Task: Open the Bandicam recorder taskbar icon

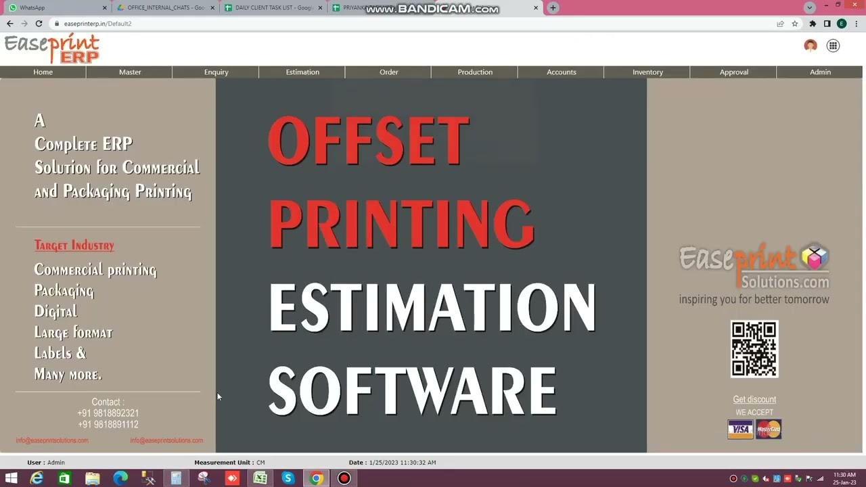Action: tap(344, 478)
